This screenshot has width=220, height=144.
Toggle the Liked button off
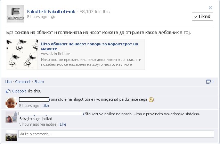tap(202, 17)
